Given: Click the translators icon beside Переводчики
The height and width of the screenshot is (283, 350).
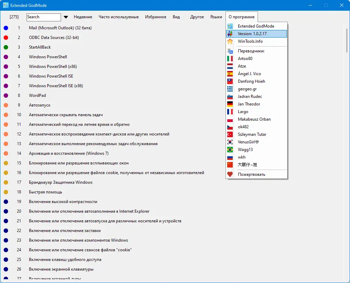Looking at the screenshot, I should [230, 51].
